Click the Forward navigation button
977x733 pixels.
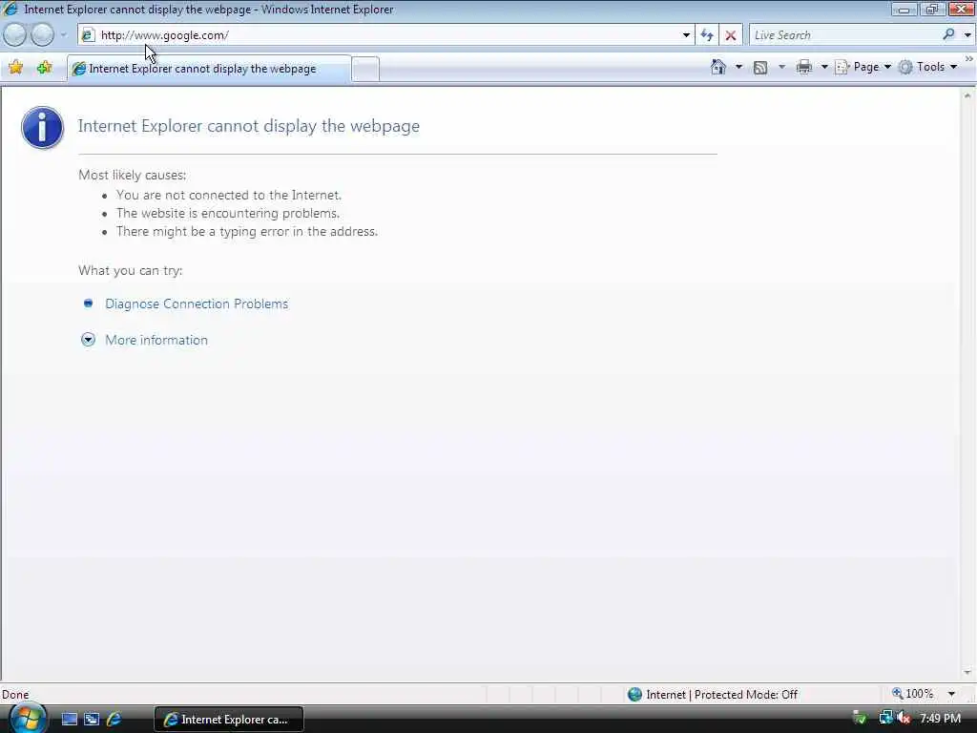coord(42,35)
